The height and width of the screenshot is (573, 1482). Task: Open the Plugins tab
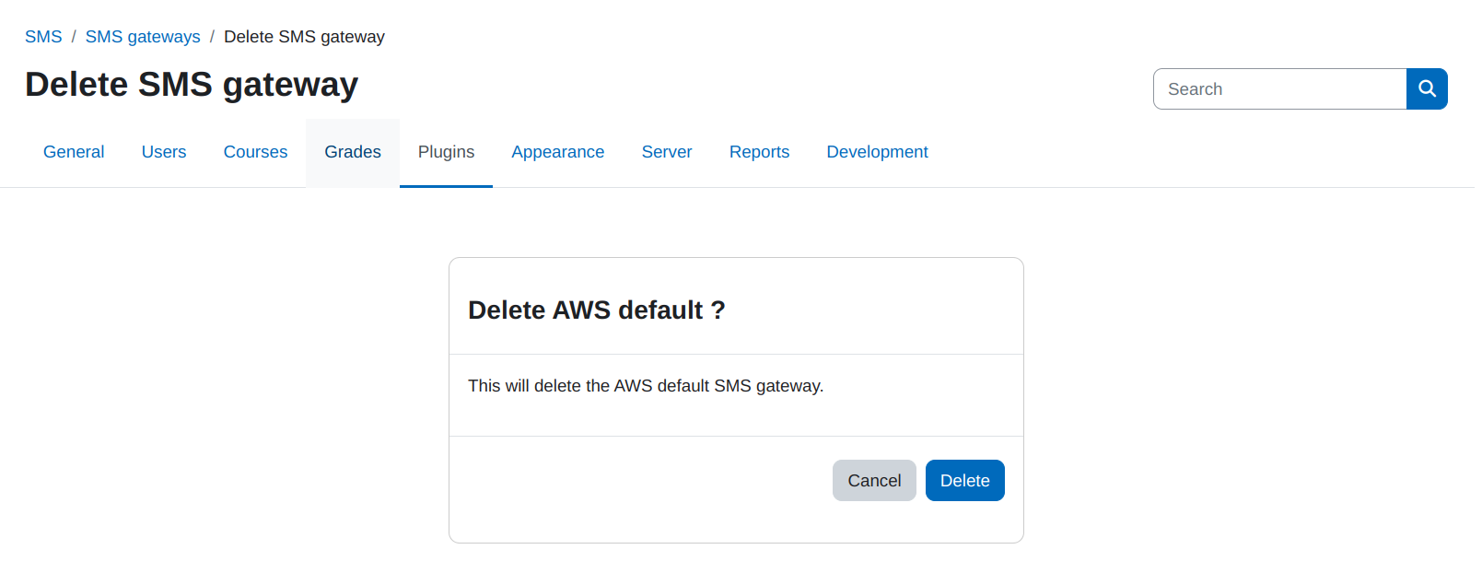tap(446, 152)
